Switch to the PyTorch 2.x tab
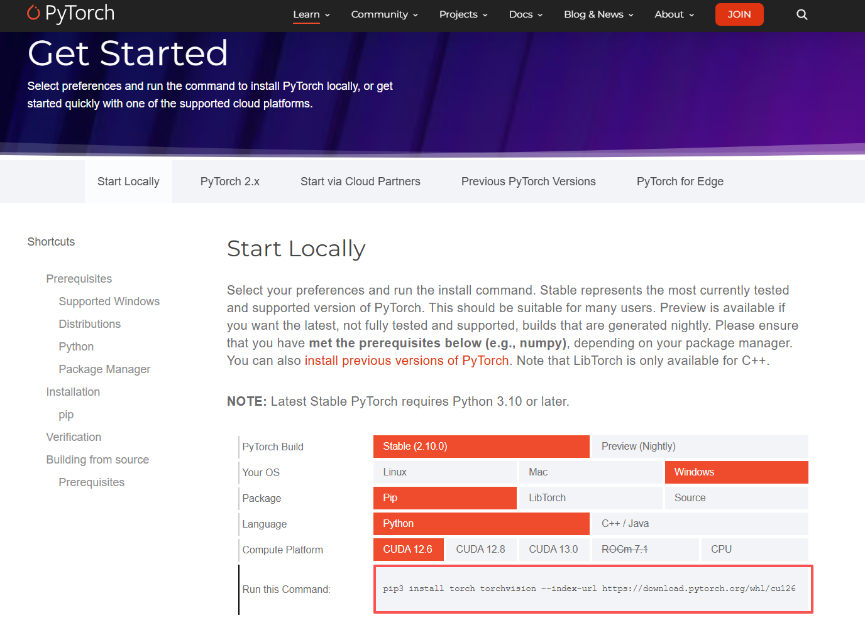 pyautogui.click(x=230, y=182)
